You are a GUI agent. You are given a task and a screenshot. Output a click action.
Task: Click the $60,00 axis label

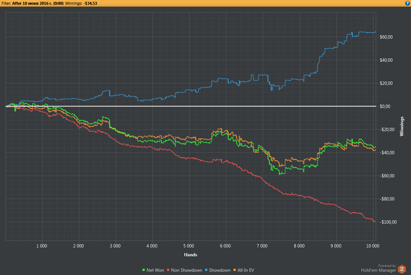[x=386, y=37]
